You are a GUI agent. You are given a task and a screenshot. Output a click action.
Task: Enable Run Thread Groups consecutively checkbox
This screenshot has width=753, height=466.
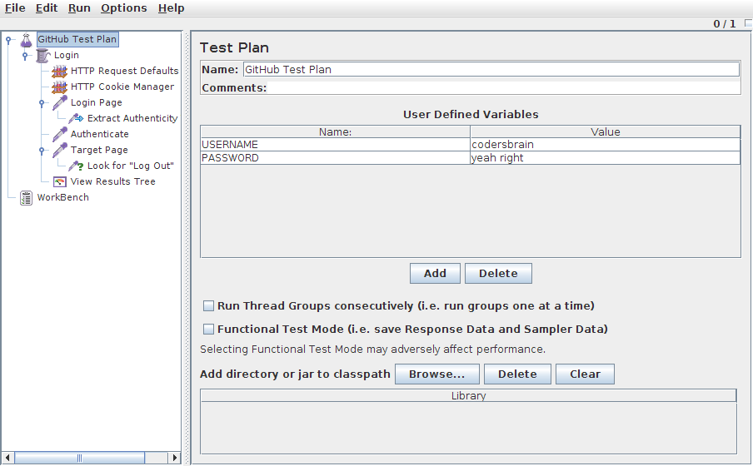click(210, 306)
